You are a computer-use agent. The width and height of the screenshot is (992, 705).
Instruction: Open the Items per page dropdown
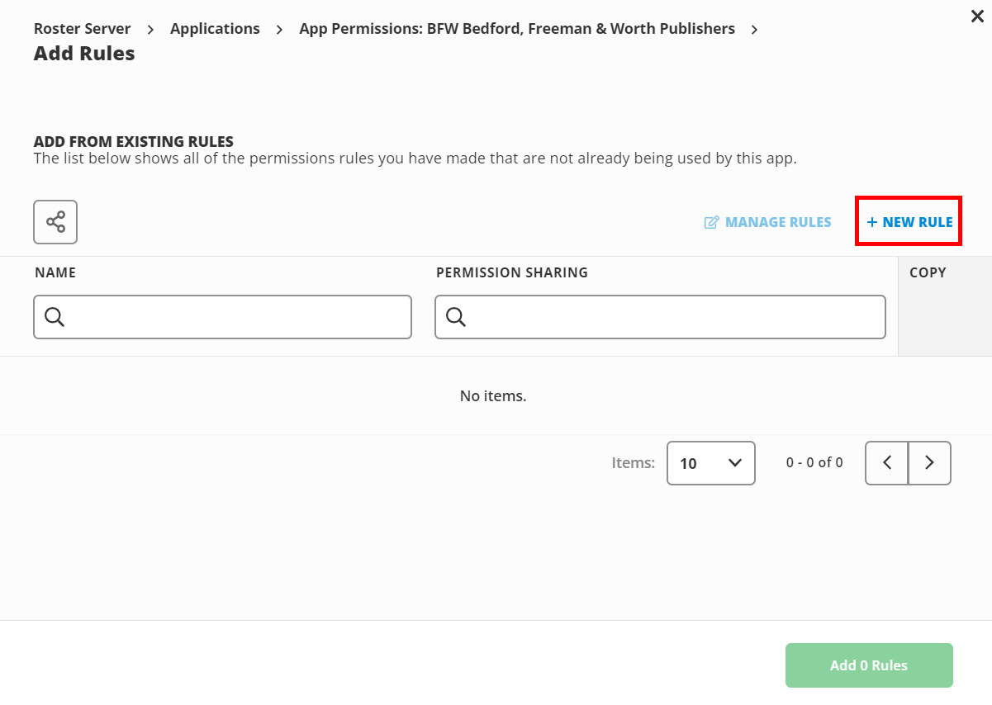pos(710,463)
